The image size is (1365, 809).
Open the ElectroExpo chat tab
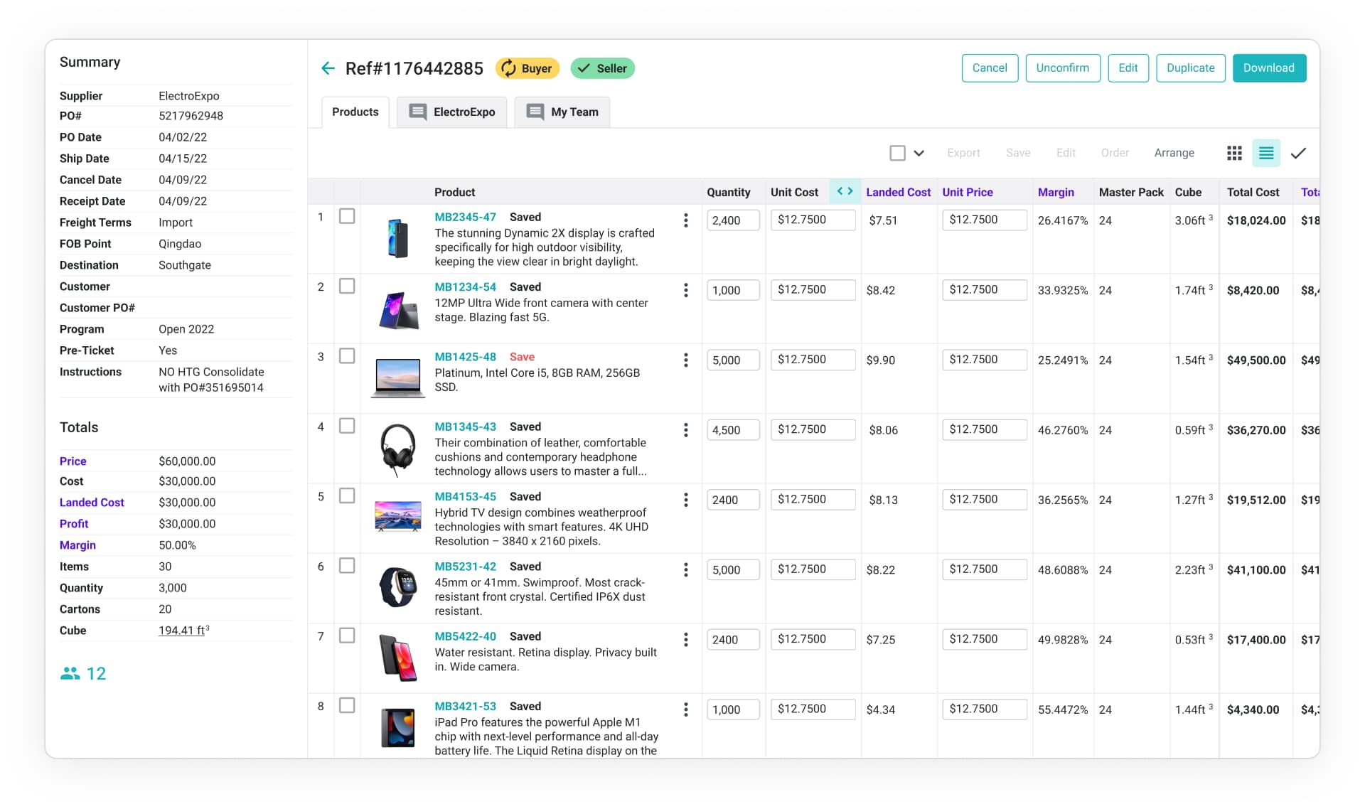click(x=452, y=112)
